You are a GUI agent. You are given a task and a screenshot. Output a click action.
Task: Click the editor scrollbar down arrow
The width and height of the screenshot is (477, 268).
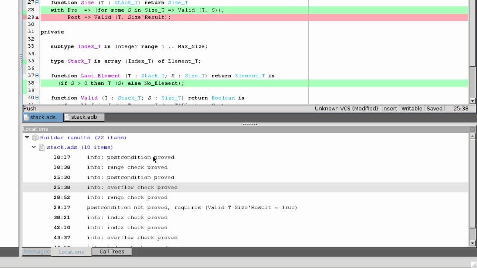pyautogui.click(x=473, y=101)
